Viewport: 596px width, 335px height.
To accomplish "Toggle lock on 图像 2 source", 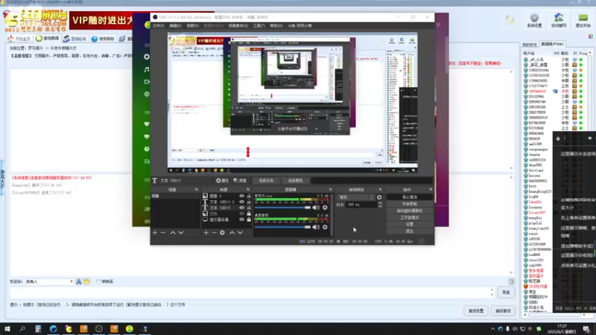I will [x=249, y=196].
